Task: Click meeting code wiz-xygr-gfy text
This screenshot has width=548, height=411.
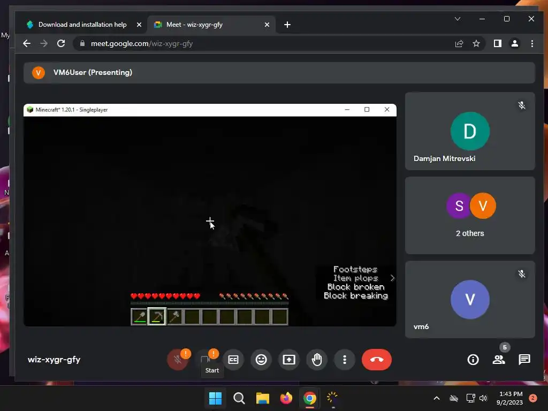Action: 54,360
